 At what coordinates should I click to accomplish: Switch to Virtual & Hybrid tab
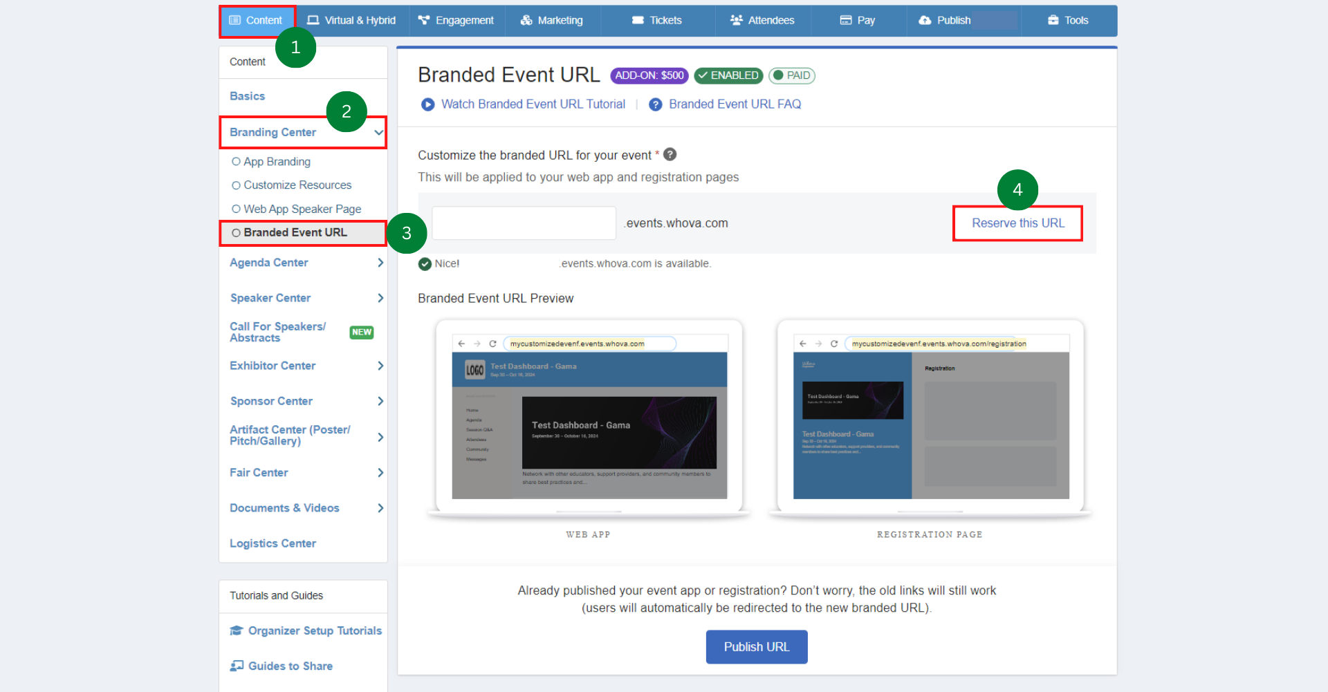(351, 21)
